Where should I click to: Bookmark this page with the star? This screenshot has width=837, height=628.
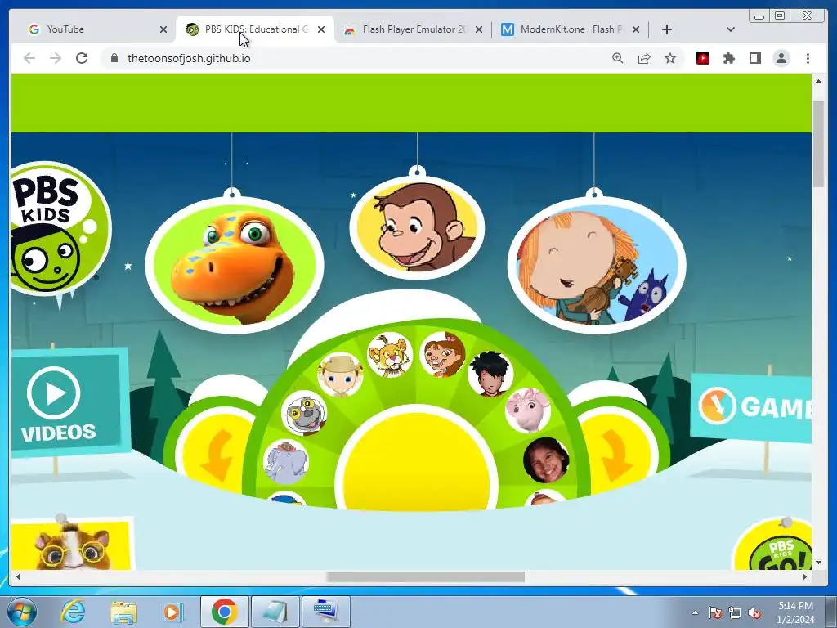coord(670,58)
